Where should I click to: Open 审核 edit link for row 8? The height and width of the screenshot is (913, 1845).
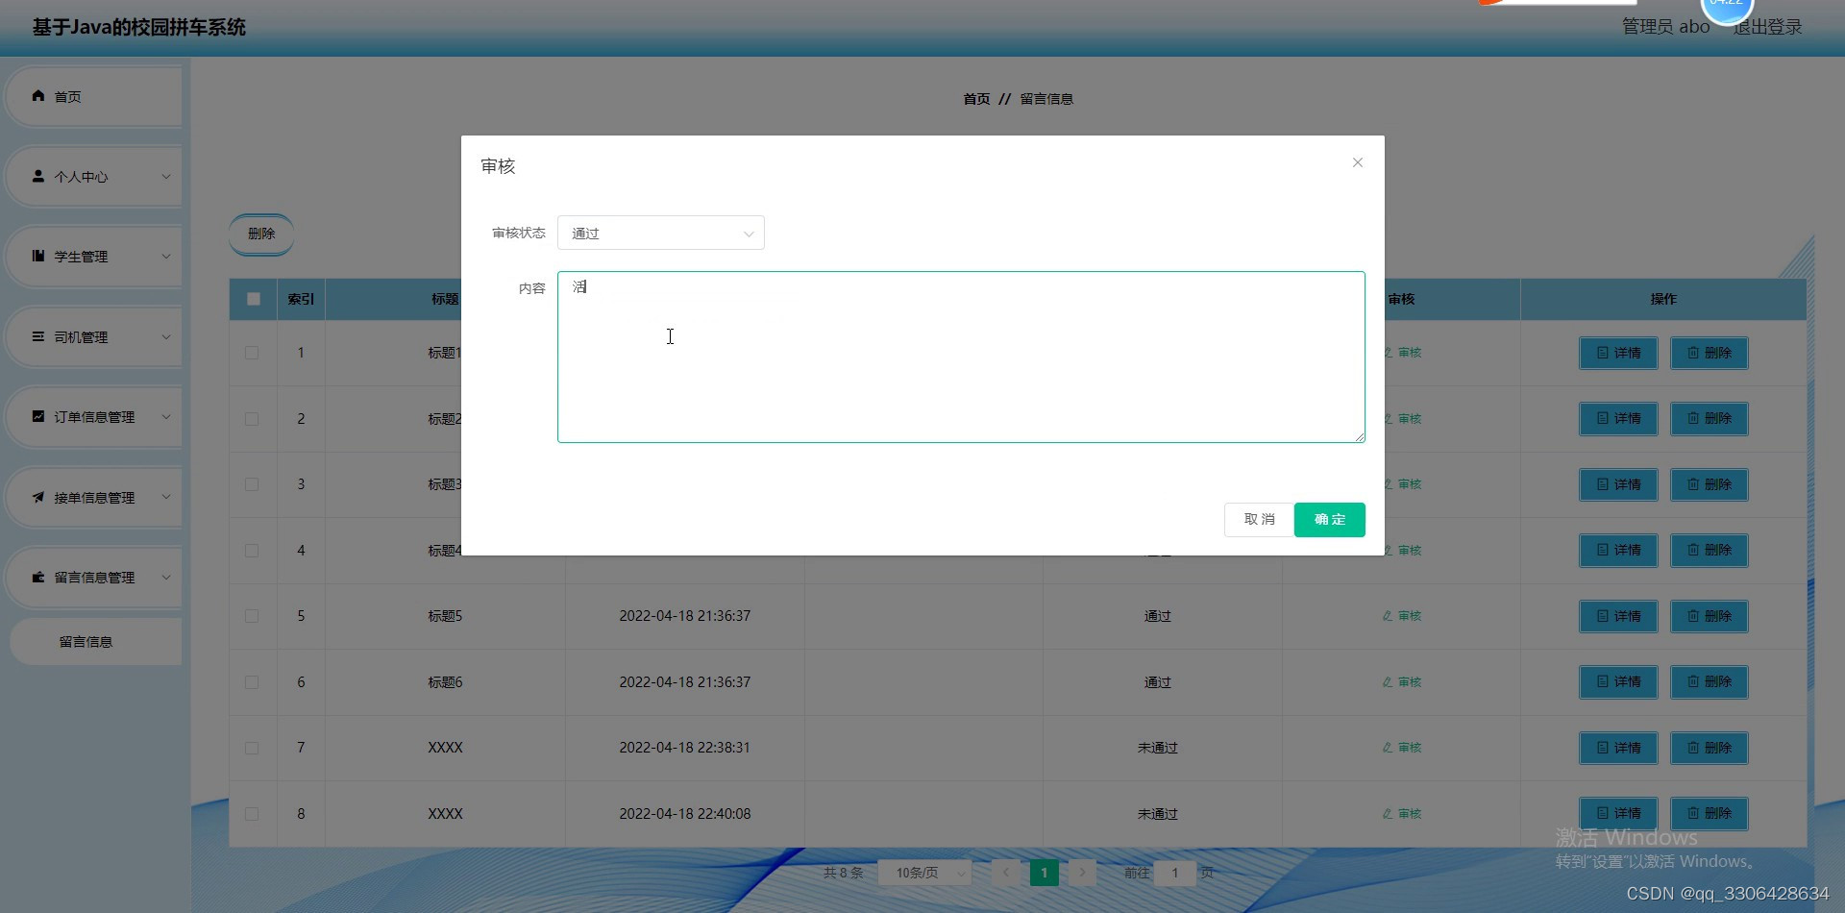[1402, 814]
